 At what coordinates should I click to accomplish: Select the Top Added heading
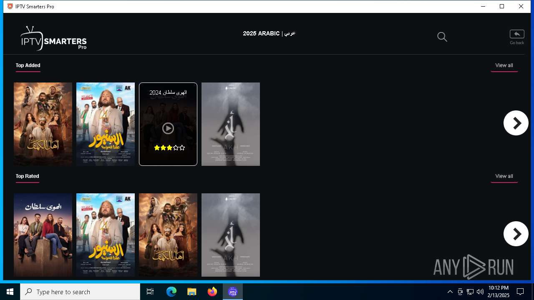coord(28,65)
